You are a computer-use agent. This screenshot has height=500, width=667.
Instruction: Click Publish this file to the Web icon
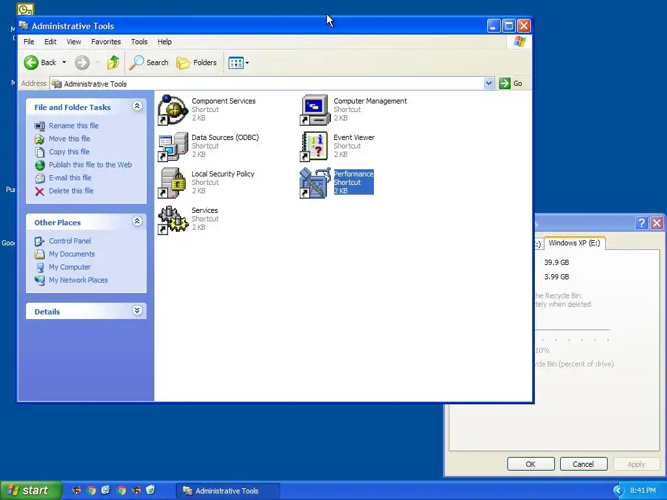[40, 165]
